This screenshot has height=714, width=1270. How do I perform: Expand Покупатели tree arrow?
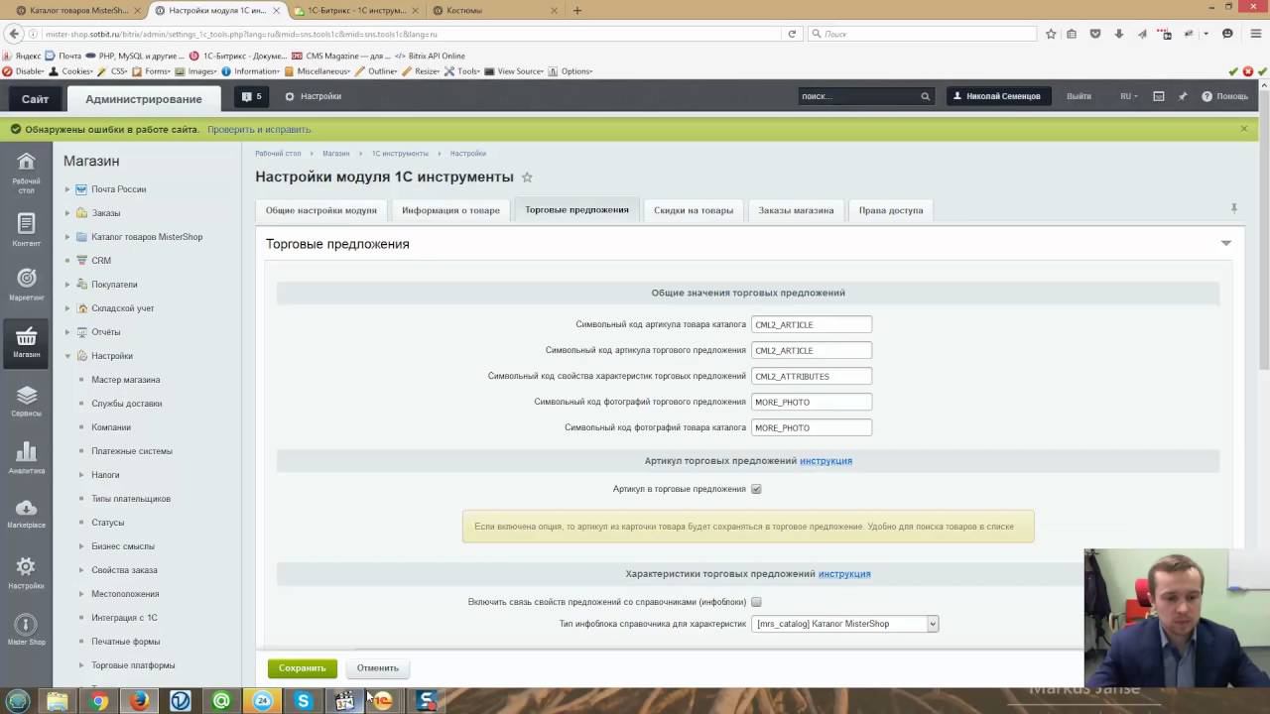(x=67, y=285)
